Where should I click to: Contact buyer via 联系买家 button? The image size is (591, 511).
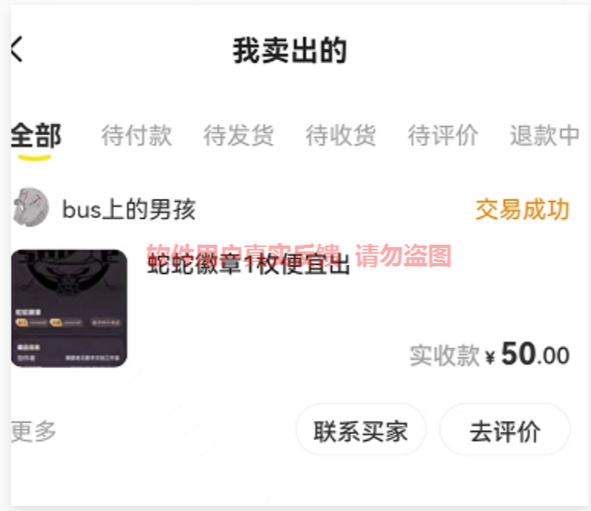[361, 430]
